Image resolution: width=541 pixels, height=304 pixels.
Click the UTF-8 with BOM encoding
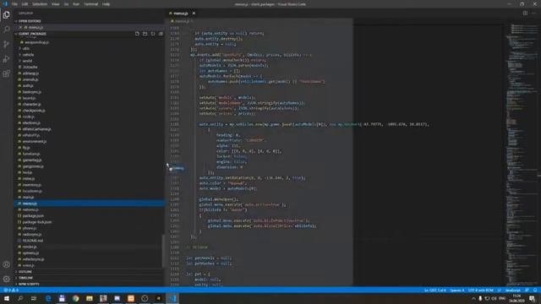point(481,290)
